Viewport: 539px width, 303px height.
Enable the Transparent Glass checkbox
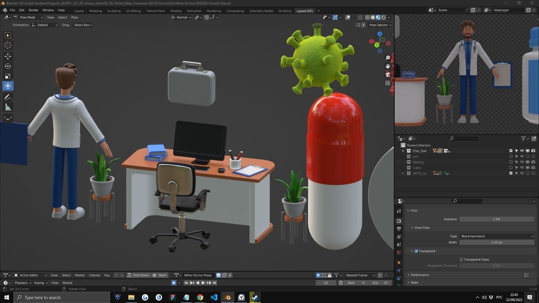tap(461, 260)
